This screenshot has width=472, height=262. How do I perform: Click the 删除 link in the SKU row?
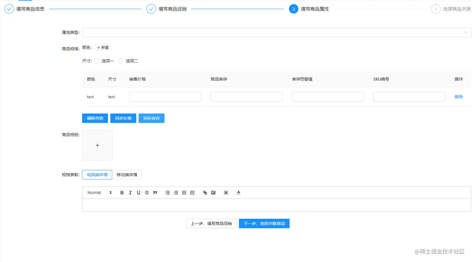pyautogui.click(x=459, y=97)
